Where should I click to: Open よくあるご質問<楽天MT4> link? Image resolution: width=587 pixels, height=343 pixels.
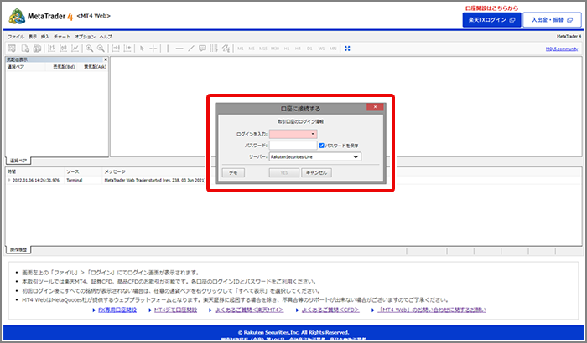tap(249, 310)
